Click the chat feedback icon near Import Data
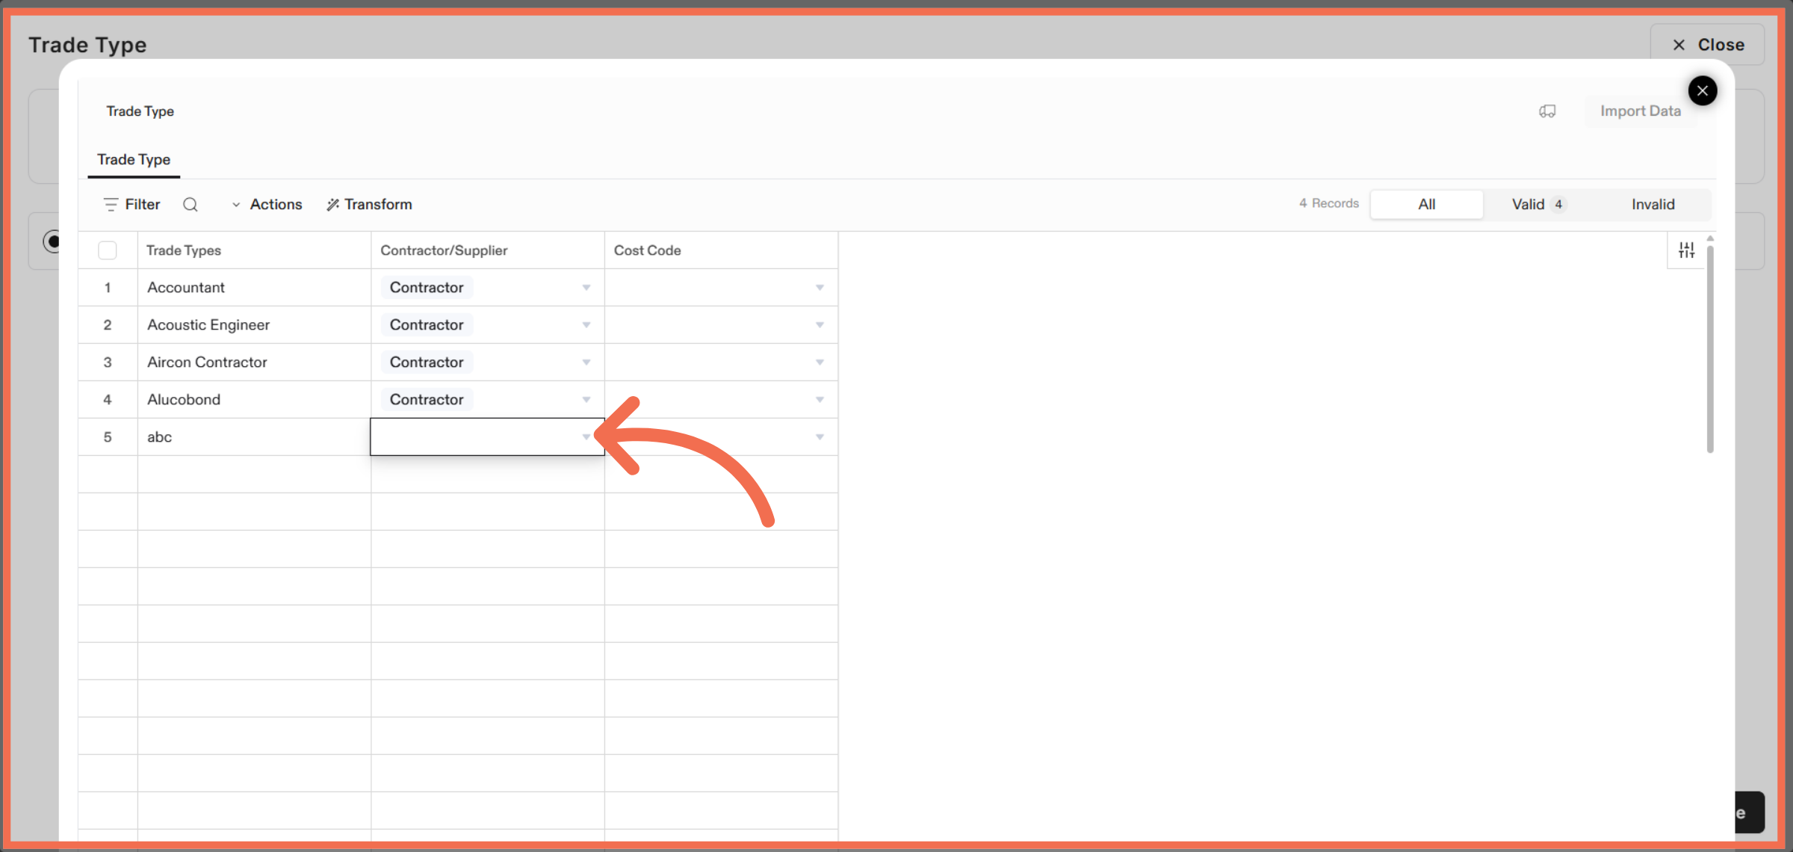Viewport: 1793px width, 852px height. click(x=1547, y=111)
